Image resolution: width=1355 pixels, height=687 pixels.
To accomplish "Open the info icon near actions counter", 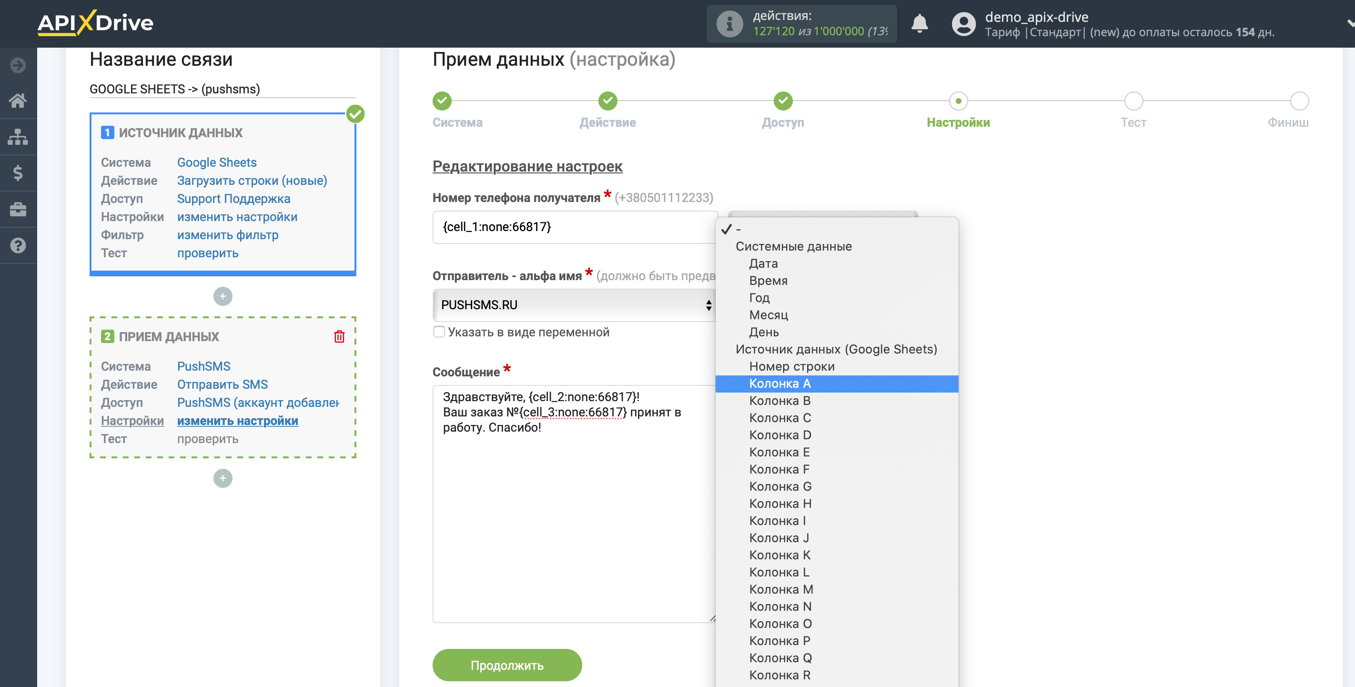I will coord(729,24).
